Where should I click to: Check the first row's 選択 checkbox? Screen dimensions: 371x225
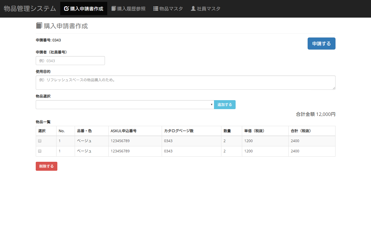(x=40, y=141)
